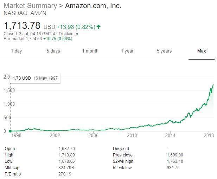Image resolution: width=217 pixels, height=179 pixels.
Task: Click the chart line peak near 2018
Action: [213, 85]
